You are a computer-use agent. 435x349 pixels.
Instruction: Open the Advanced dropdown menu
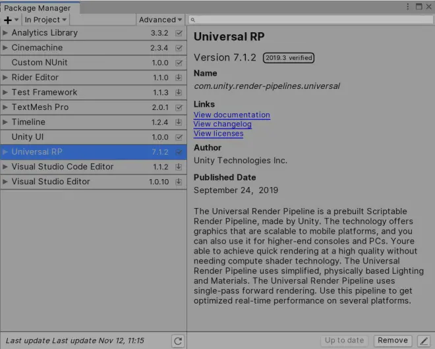[160, 20]
